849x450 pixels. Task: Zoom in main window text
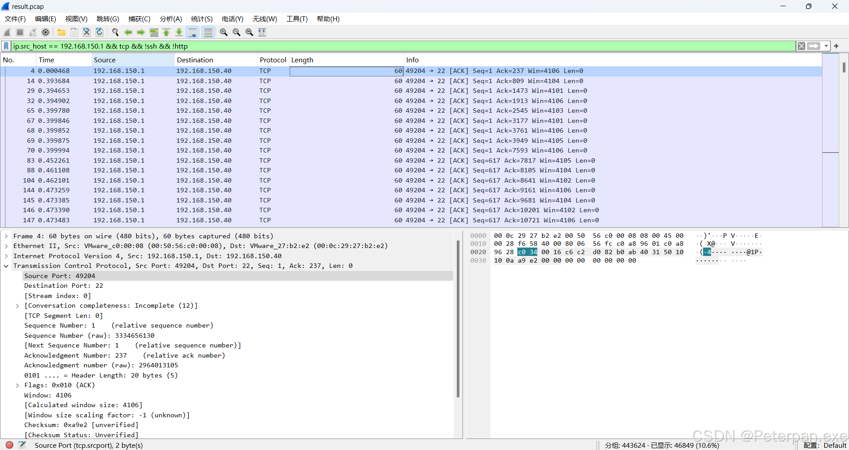pyautogui.click(x=224, y=32)
